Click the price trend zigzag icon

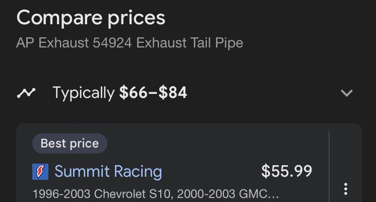pos(26,93)
